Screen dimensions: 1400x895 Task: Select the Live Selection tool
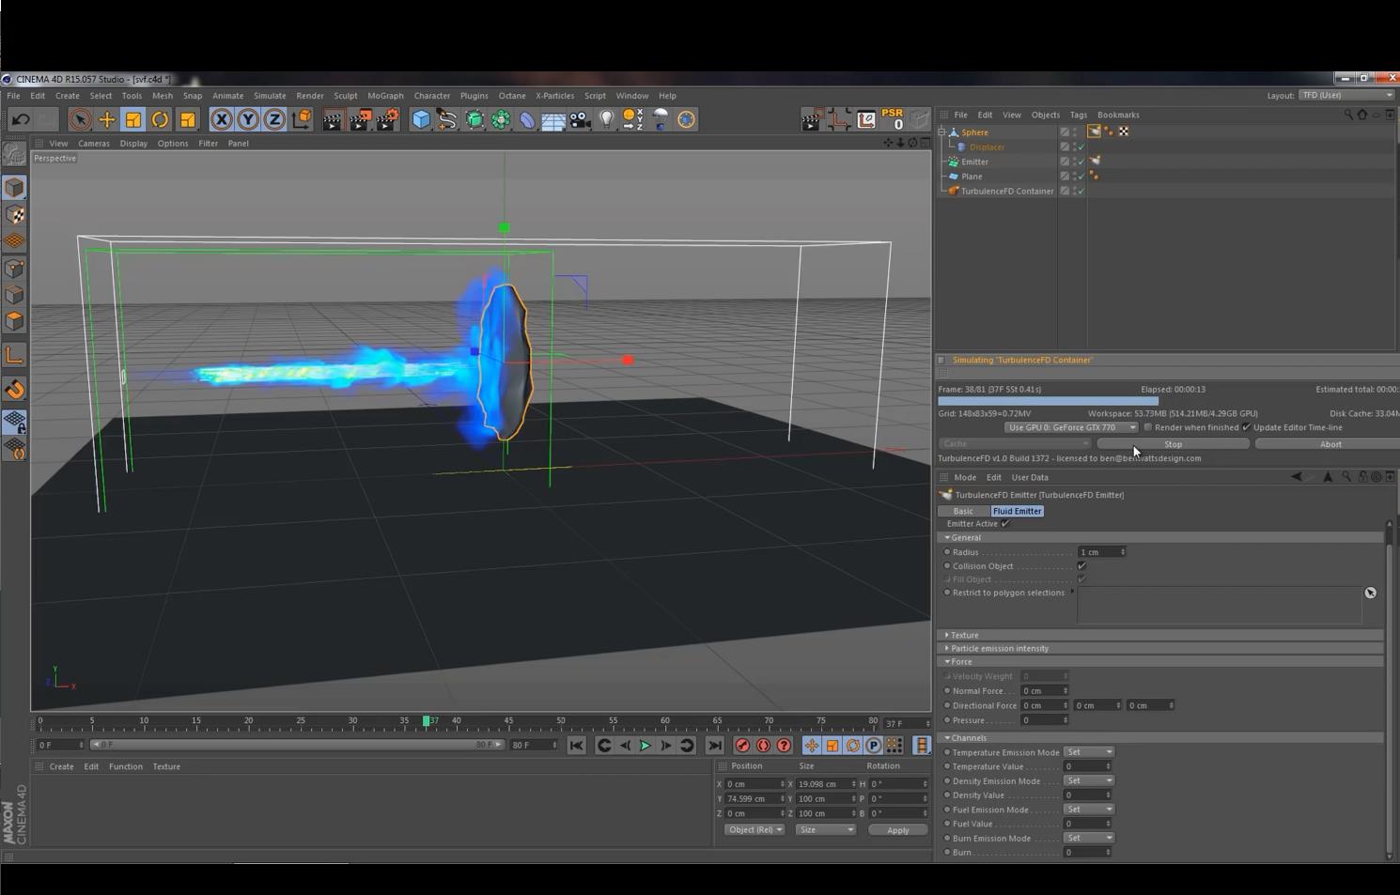click(80, 119)
